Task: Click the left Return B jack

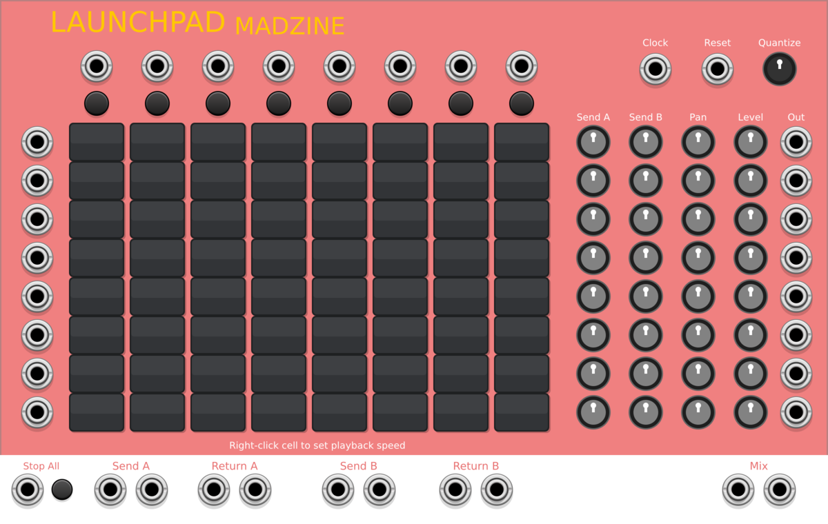Action: 455,490
